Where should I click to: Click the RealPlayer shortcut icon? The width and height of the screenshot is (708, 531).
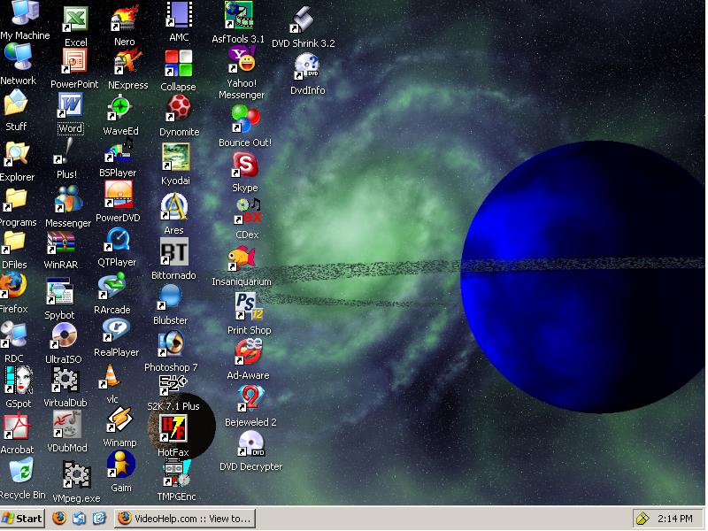coord(116,330)
